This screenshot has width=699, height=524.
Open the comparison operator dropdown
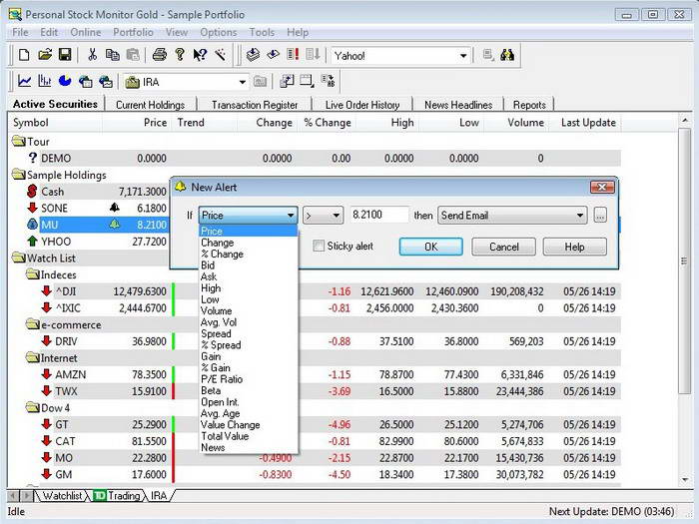point(323,216)
